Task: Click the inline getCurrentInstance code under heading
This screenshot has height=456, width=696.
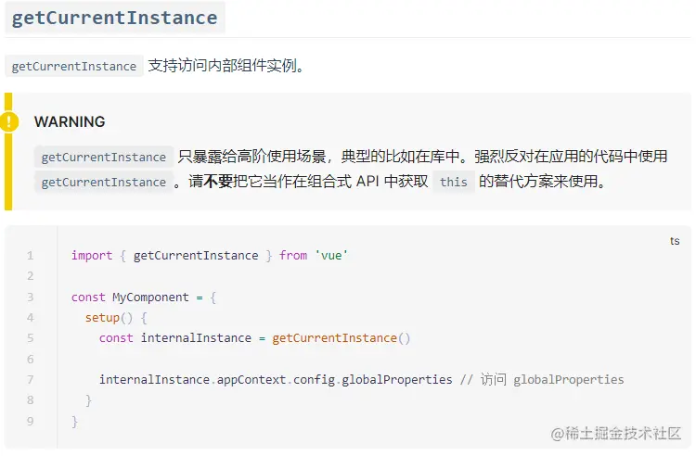Action: point(73,66)
